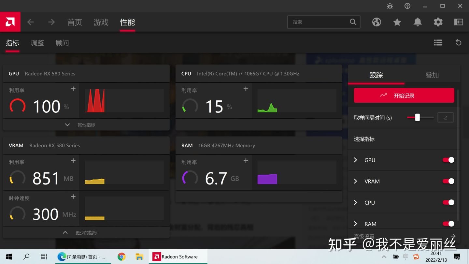Add GPU 利用率 metric with plus icon
This screenshot has width=469, height=264.
pos(73,89)
